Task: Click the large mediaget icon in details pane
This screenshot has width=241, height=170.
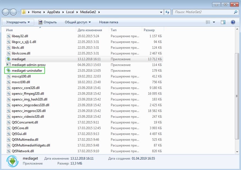Action: click(12, 161)
